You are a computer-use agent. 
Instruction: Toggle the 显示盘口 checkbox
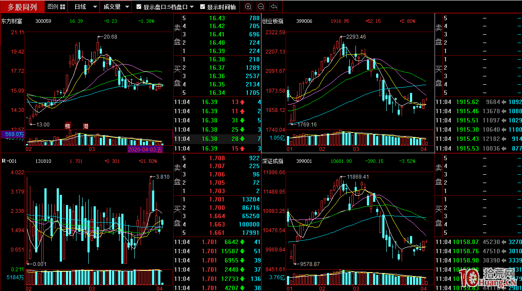pos(139,7)
